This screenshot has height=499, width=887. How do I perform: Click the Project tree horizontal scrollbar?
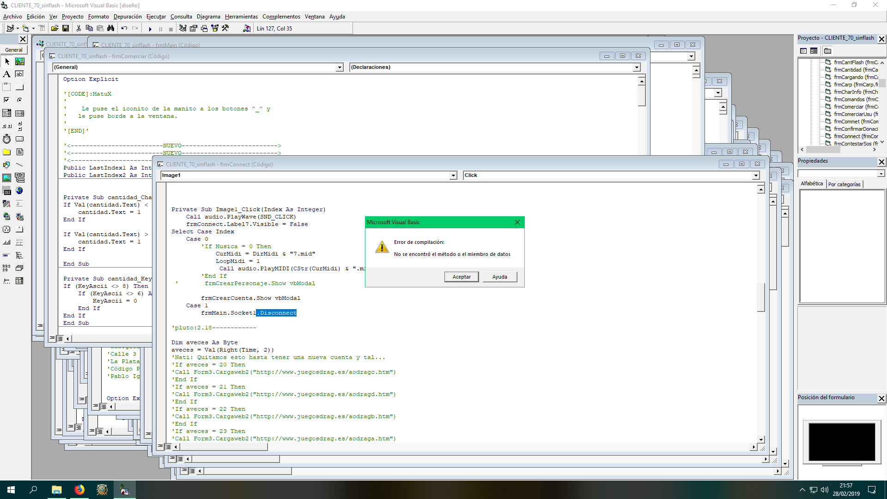838,150
